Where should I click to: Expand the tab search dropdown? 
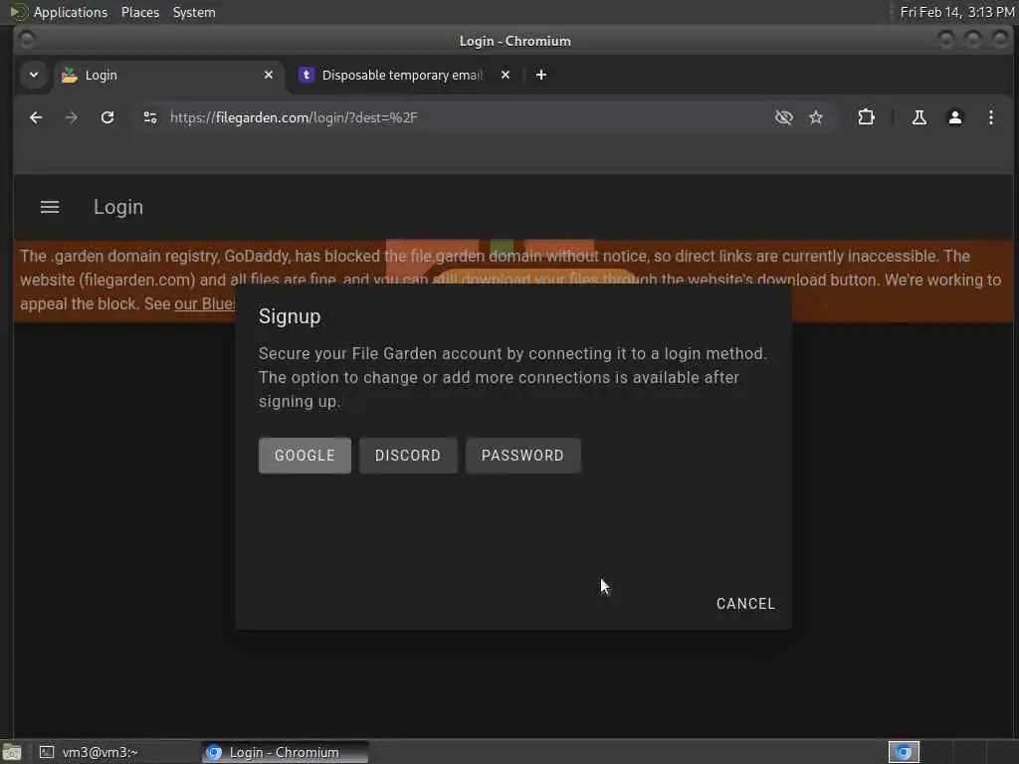coord(34,75)
